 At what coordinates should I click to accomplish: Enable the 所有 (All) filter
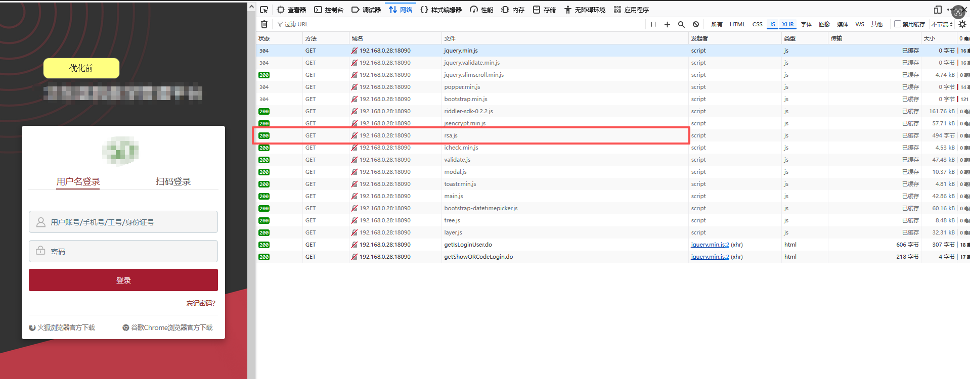(x=717, y=24)
